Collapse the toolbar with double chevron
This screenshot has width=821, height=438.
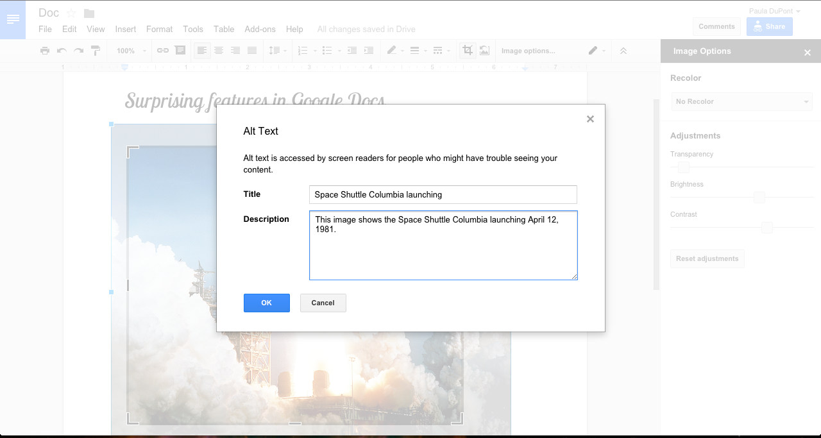pos(623,51)
